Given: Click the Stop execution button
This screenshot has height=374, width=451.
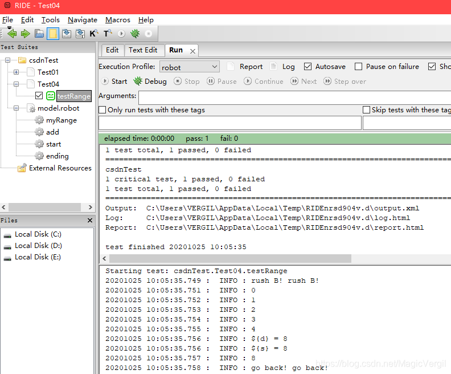Looking at the screenshot, I should (187, 82).
